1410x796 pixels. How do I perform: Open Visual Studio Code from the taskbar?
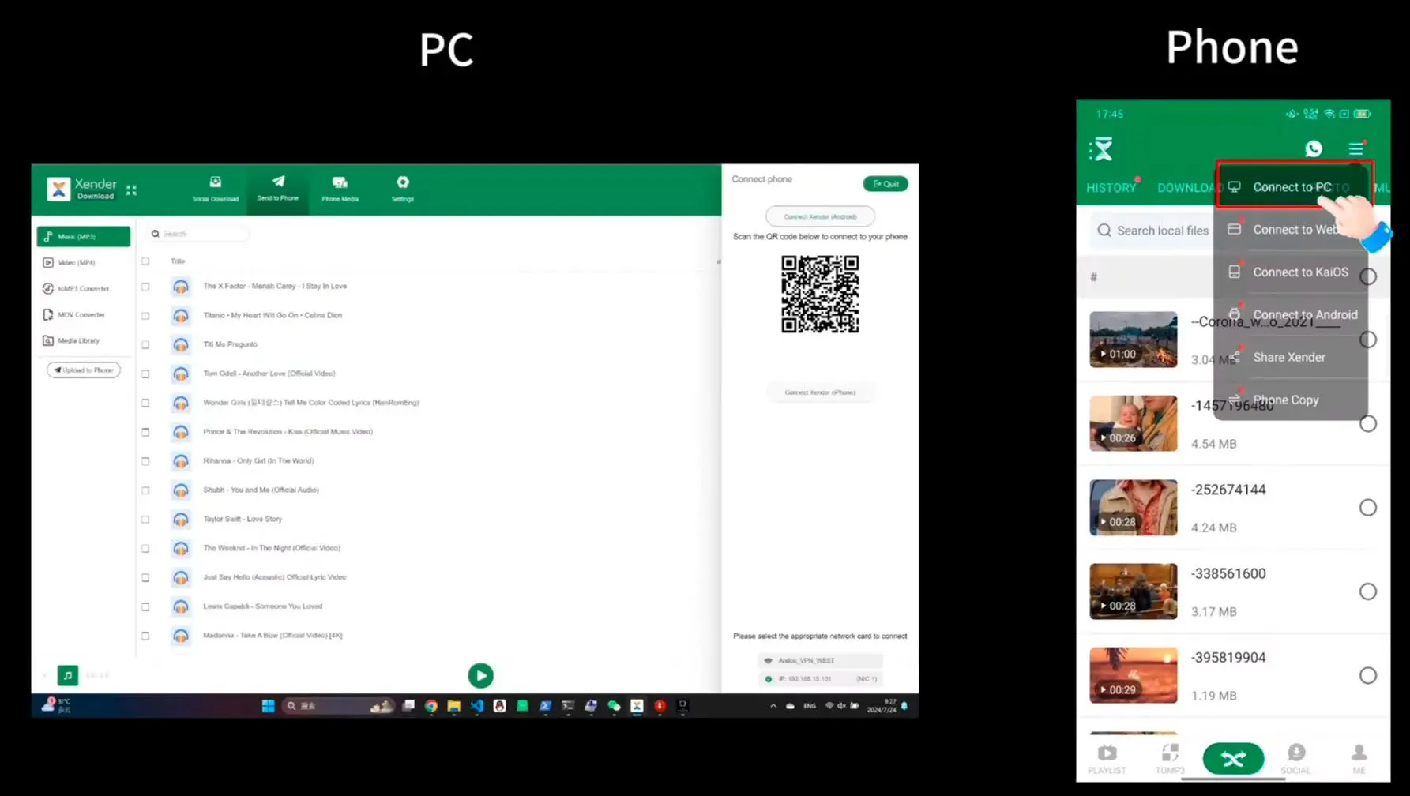click(477, 706)
